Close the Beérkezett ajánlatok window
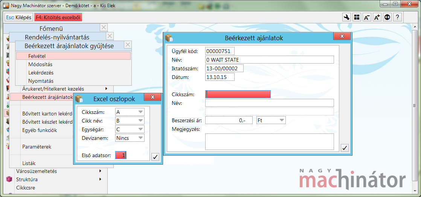 click(x=342, y=36)
